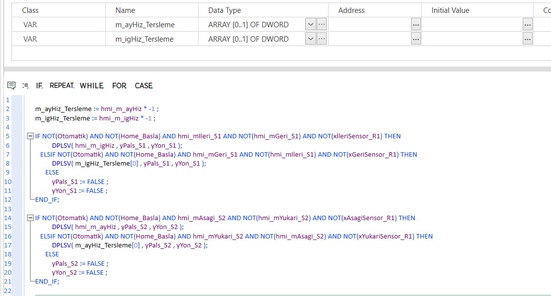Click the comment insert icon in ST toolbar
The height and width of the screenshot is (296, 551).
pos(11,85)
